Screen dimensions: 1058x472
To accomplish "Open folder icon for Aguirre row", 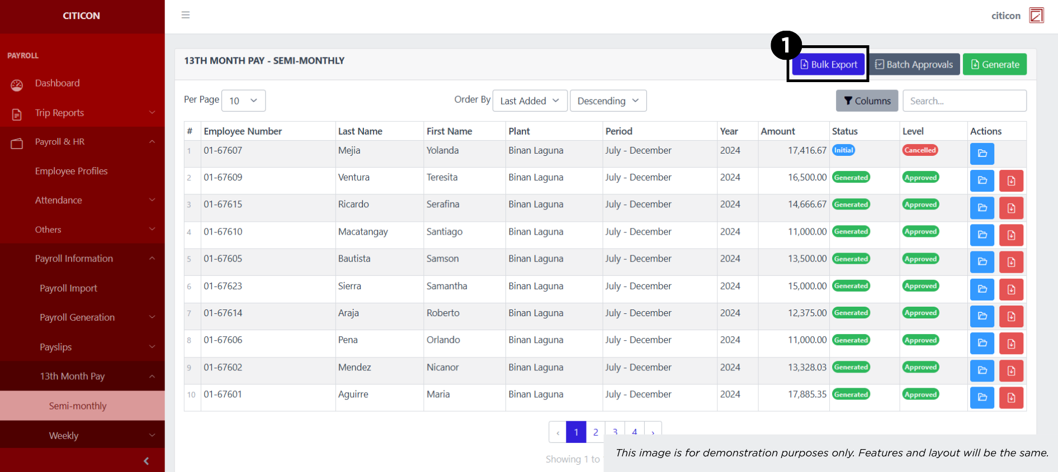I will coord(981,398).
